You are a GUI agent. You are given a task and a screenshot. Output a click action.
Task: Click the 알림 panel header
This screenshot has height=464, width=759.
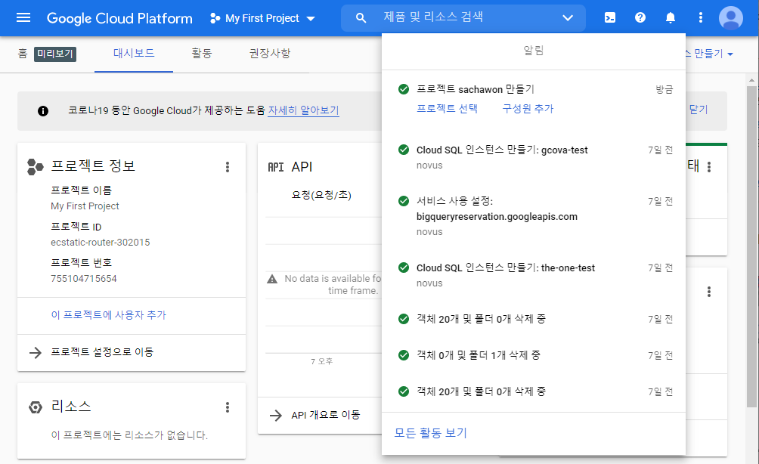(x=534, y=51)
